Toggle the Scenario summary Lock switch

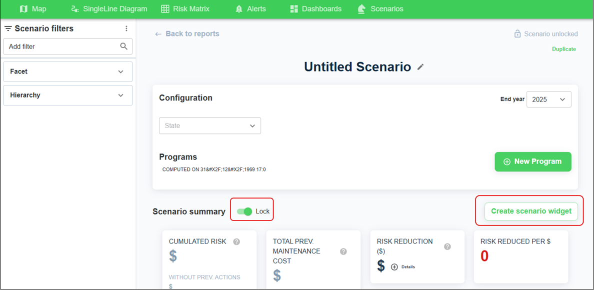(244, 211)
